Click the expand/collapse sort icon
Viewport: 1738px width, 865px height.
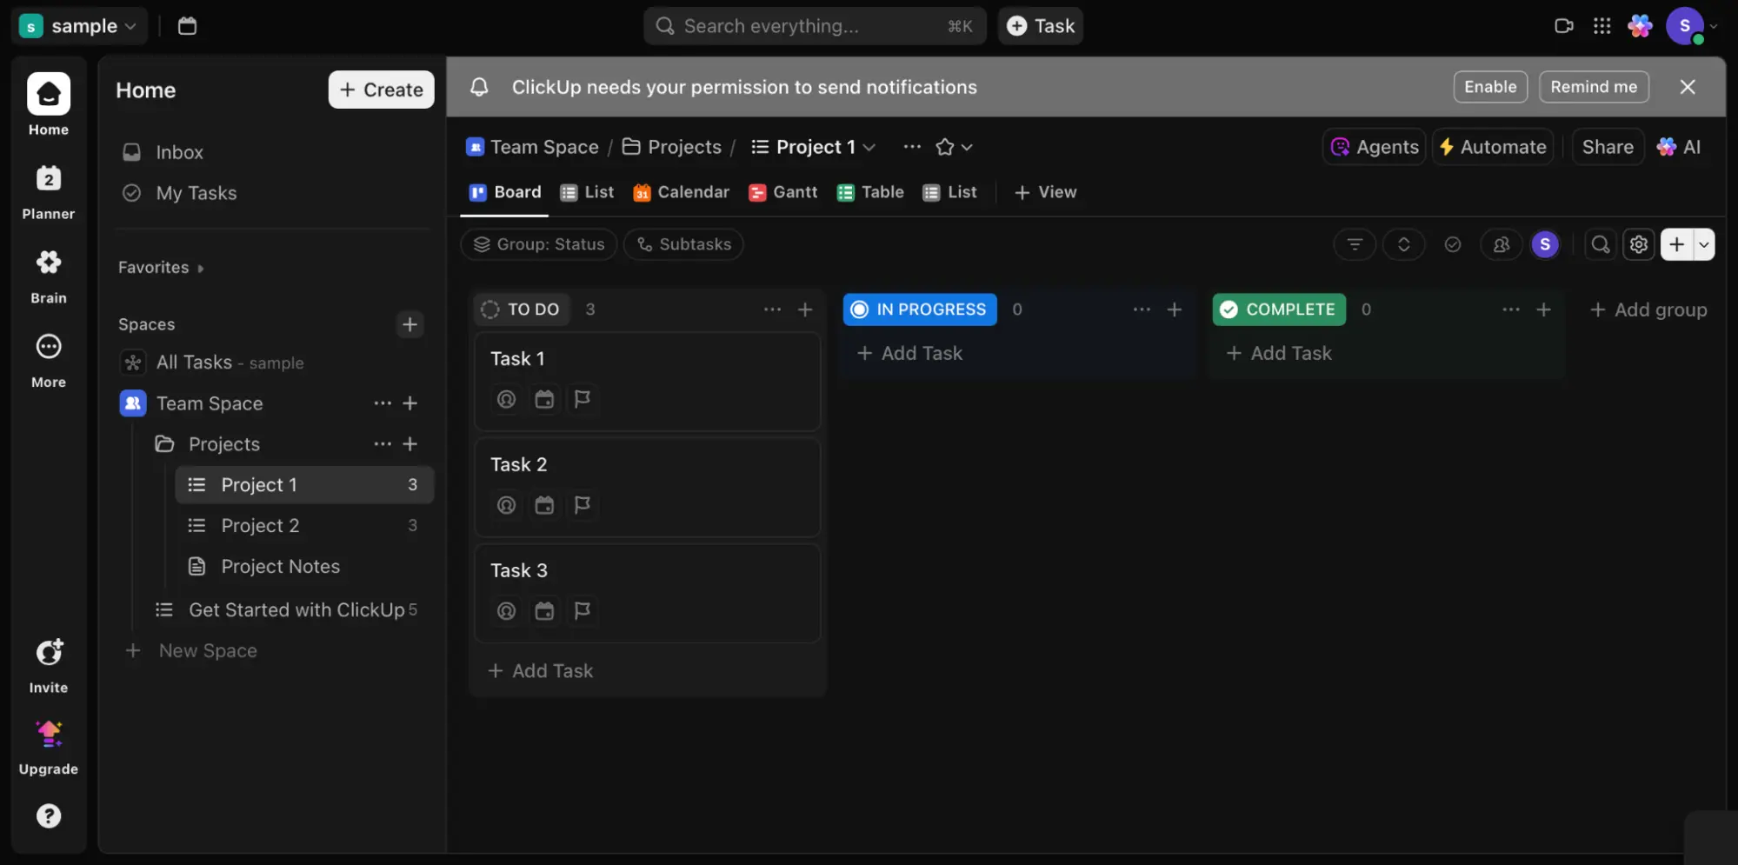1403,244
